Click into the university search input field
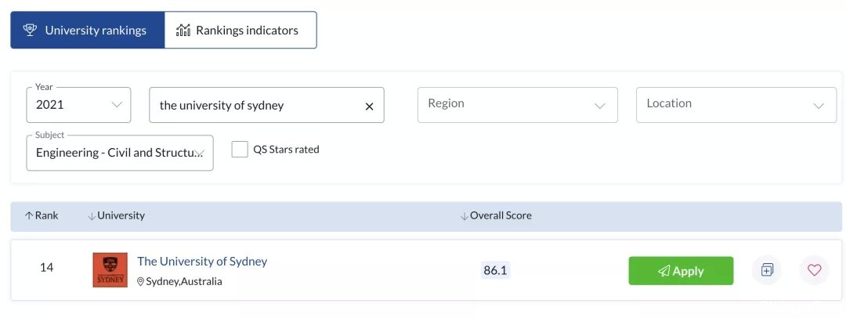Image resolution: width=846 pixels, height=318 pixels. pos(266,105)
